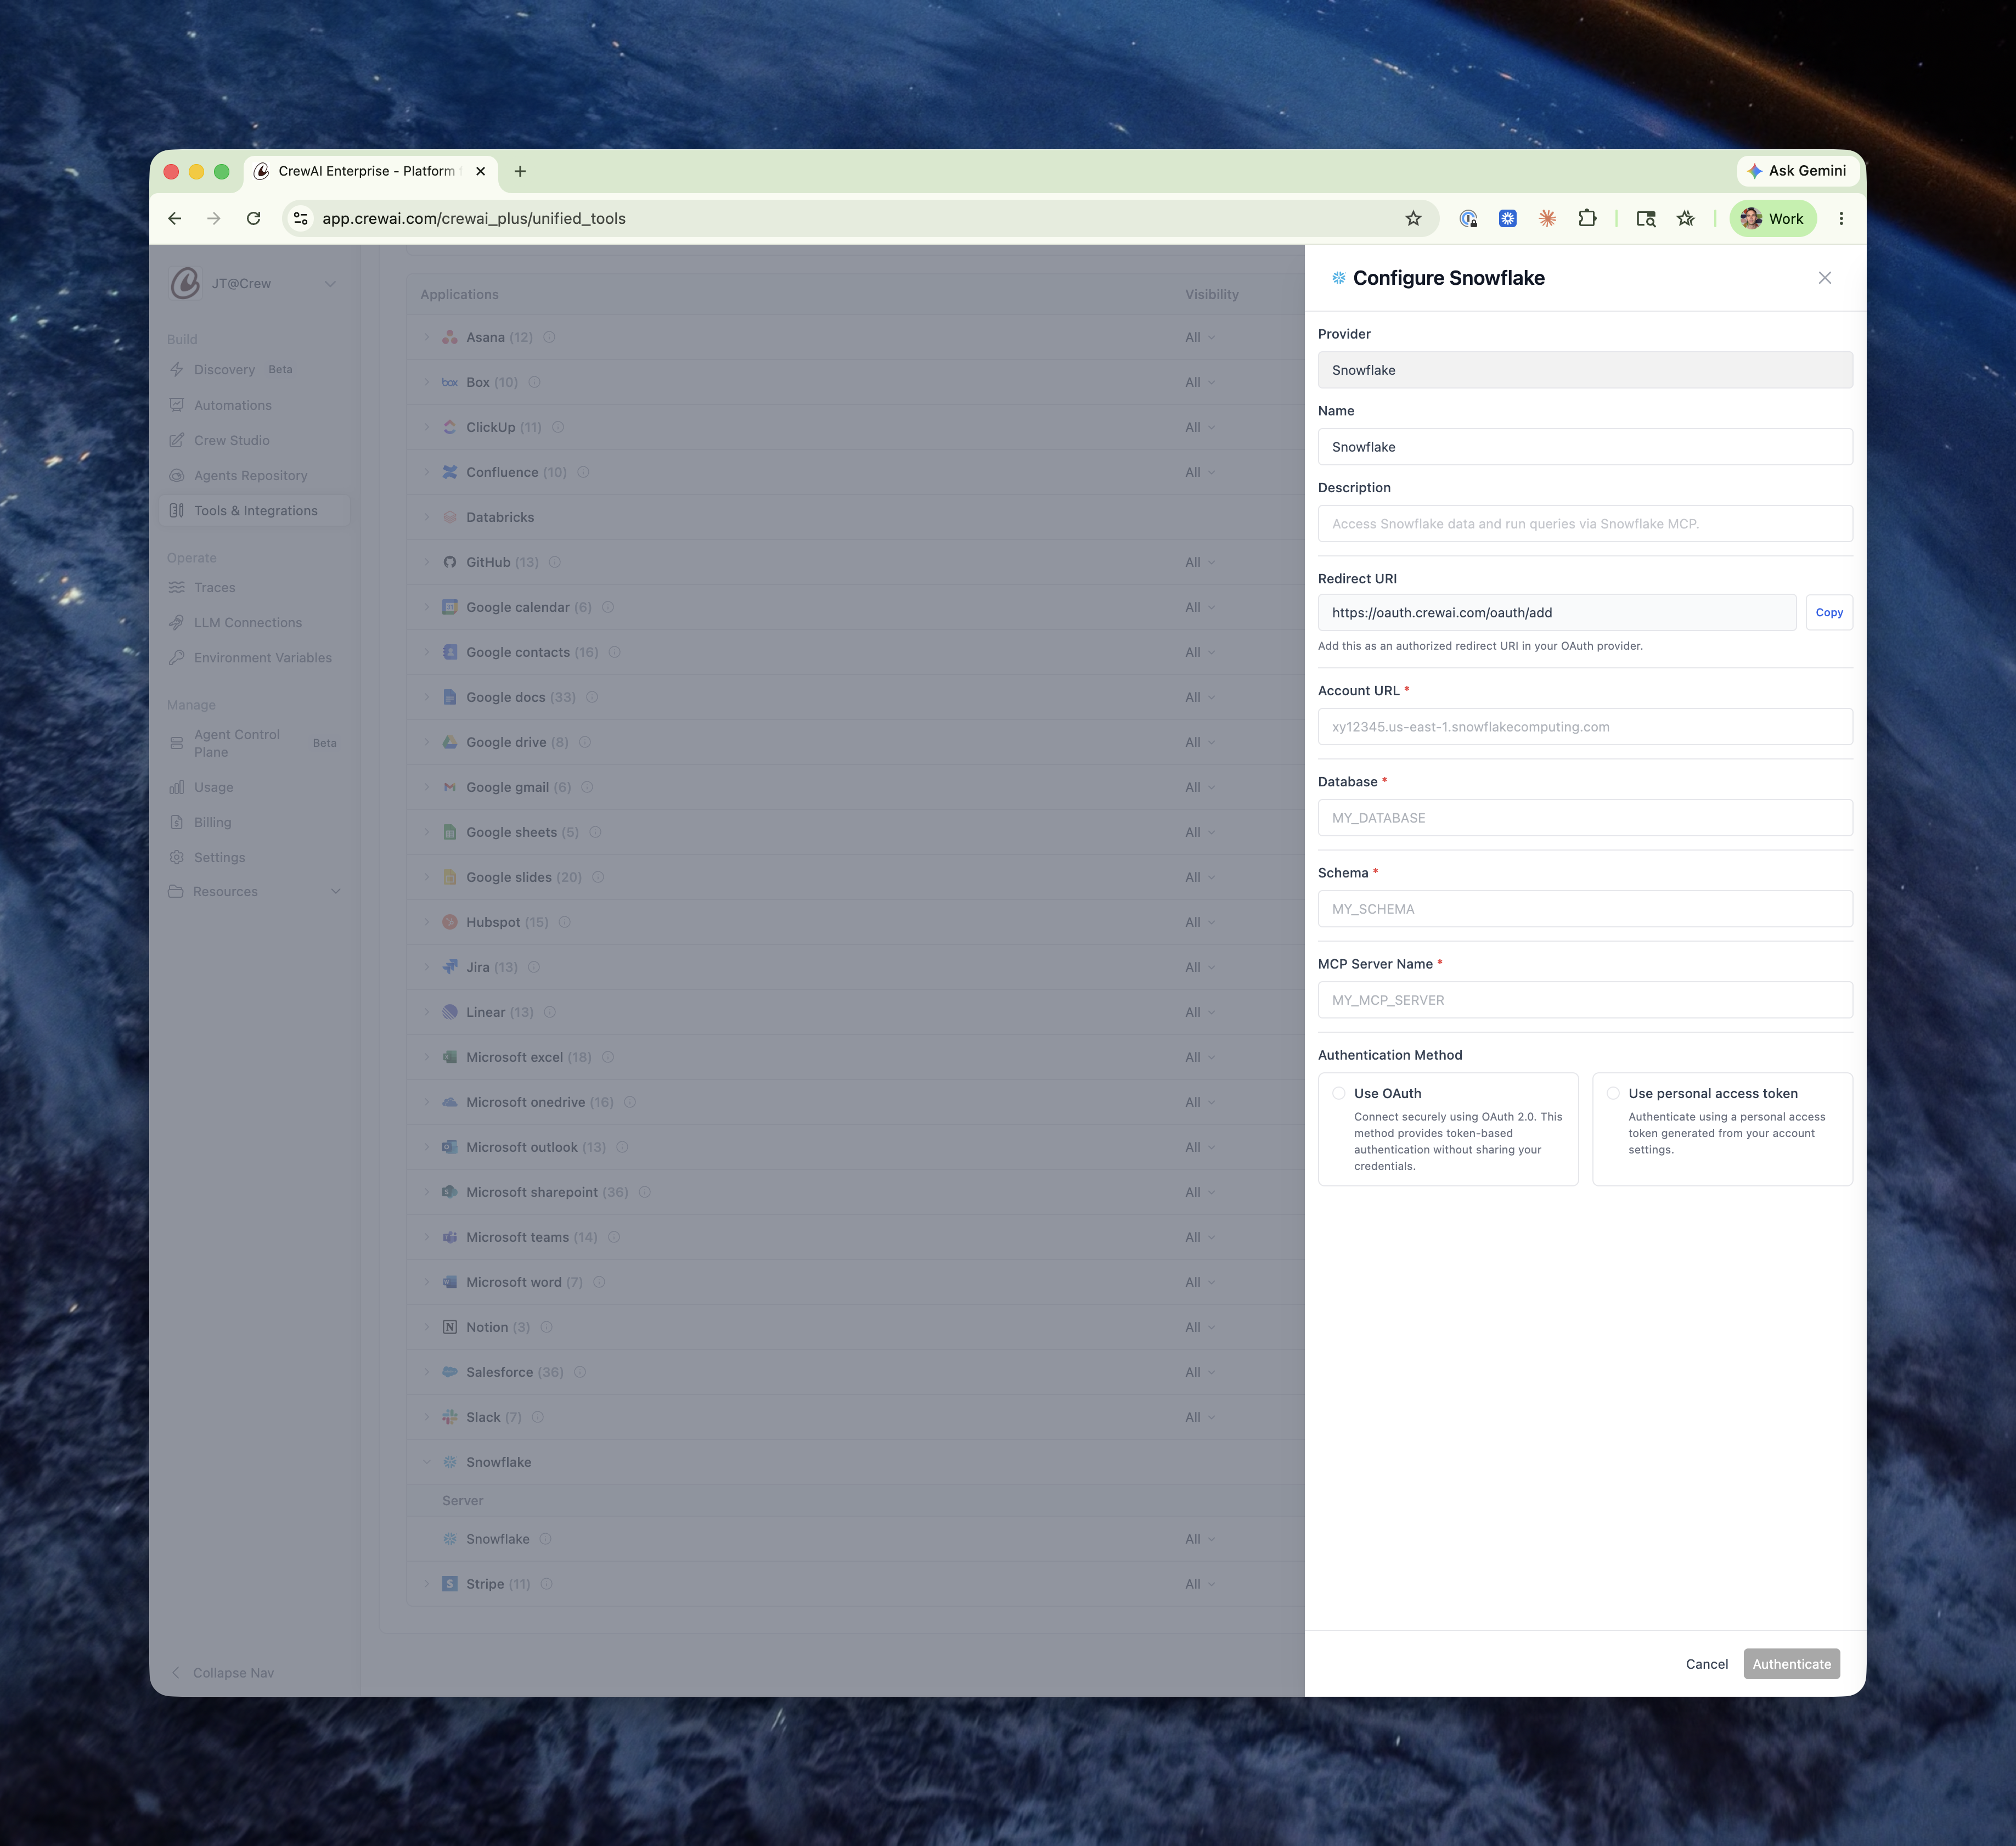The width and height of the screenshot is (2016, 1846).
Task: Open new browser tab with plus icon
Action: (x=520, y=171)
